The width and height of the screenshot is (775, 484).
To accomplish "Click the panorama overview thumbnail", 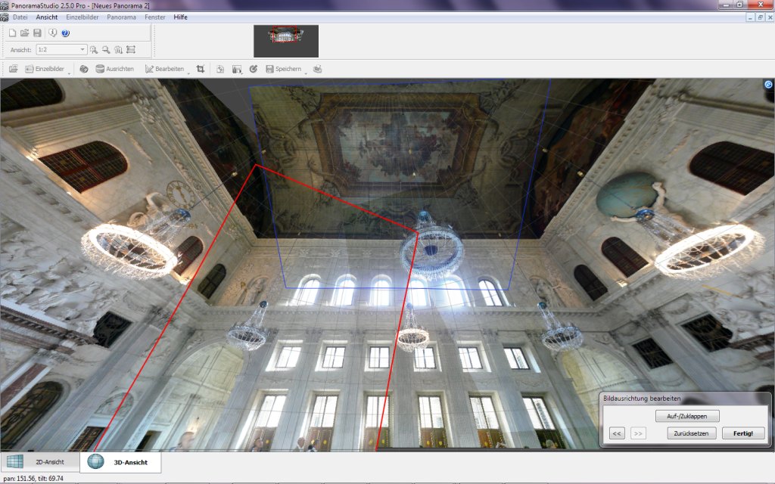I will coord(286,41).
